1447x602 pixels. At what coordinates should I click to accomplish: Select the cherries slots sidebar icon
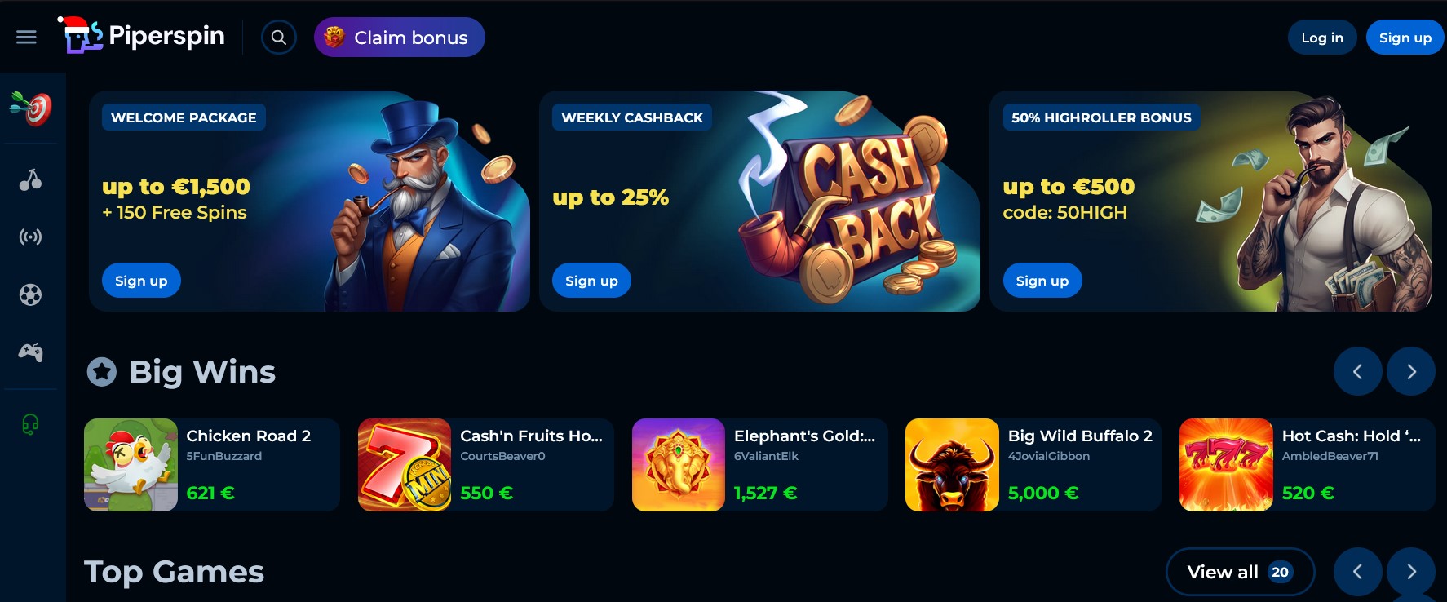click(x=31, y=179)
